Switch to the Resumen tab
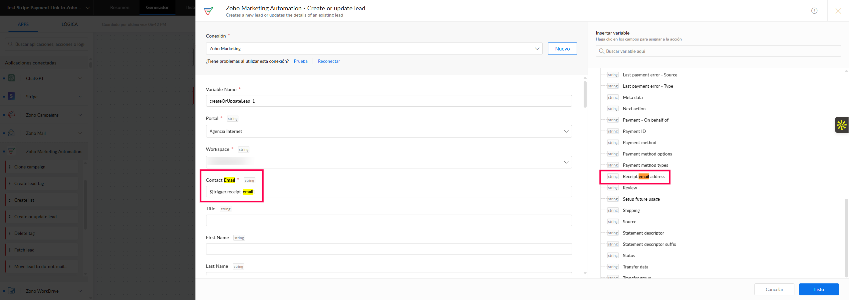 tap(120, 7)
